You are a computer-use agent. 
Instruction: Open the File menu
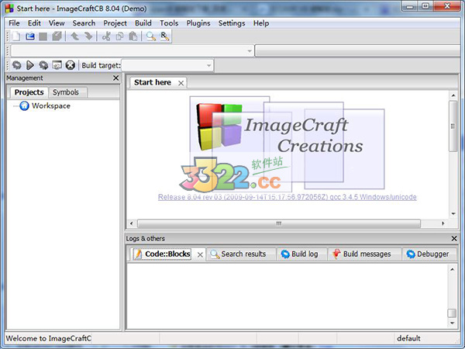(14, 23)
